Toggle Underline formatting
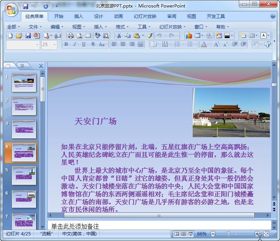Viewport: 280px width, 241px height. pyautogui.click(x=84, y=44)
